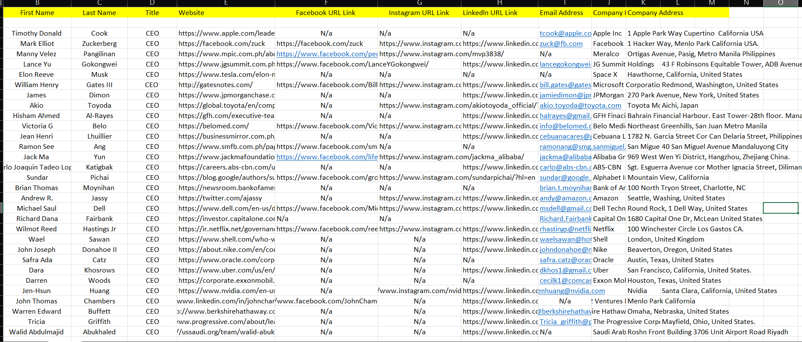This screenshot has height=342, width=802.
Task: Select the Abukhaled last name cell
Action: pyautogui.click(x=99, y=332)
